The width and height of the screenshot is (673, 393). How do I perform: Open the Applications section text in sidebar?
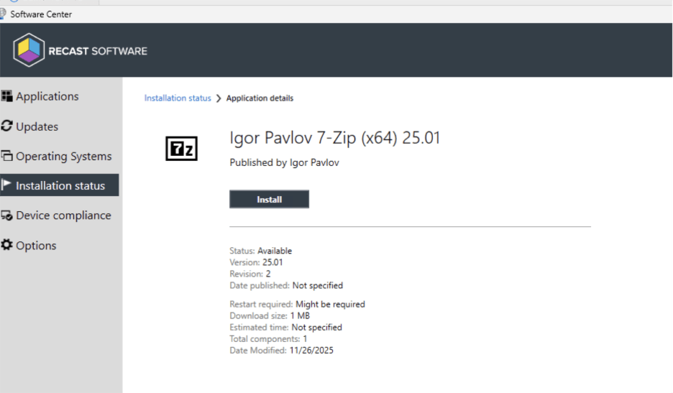tap(47, 96)
